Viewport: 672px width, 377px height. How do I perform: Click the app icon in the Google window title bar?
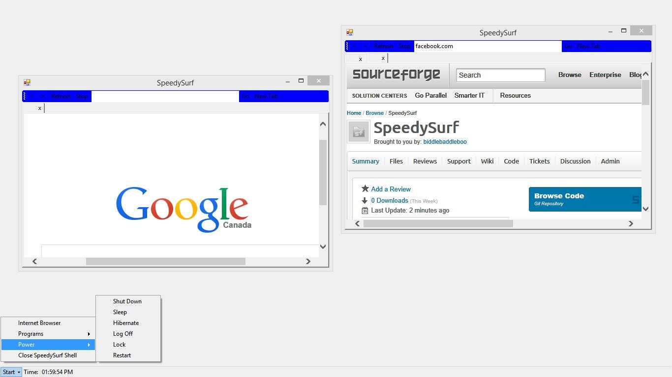click(27, 82)
